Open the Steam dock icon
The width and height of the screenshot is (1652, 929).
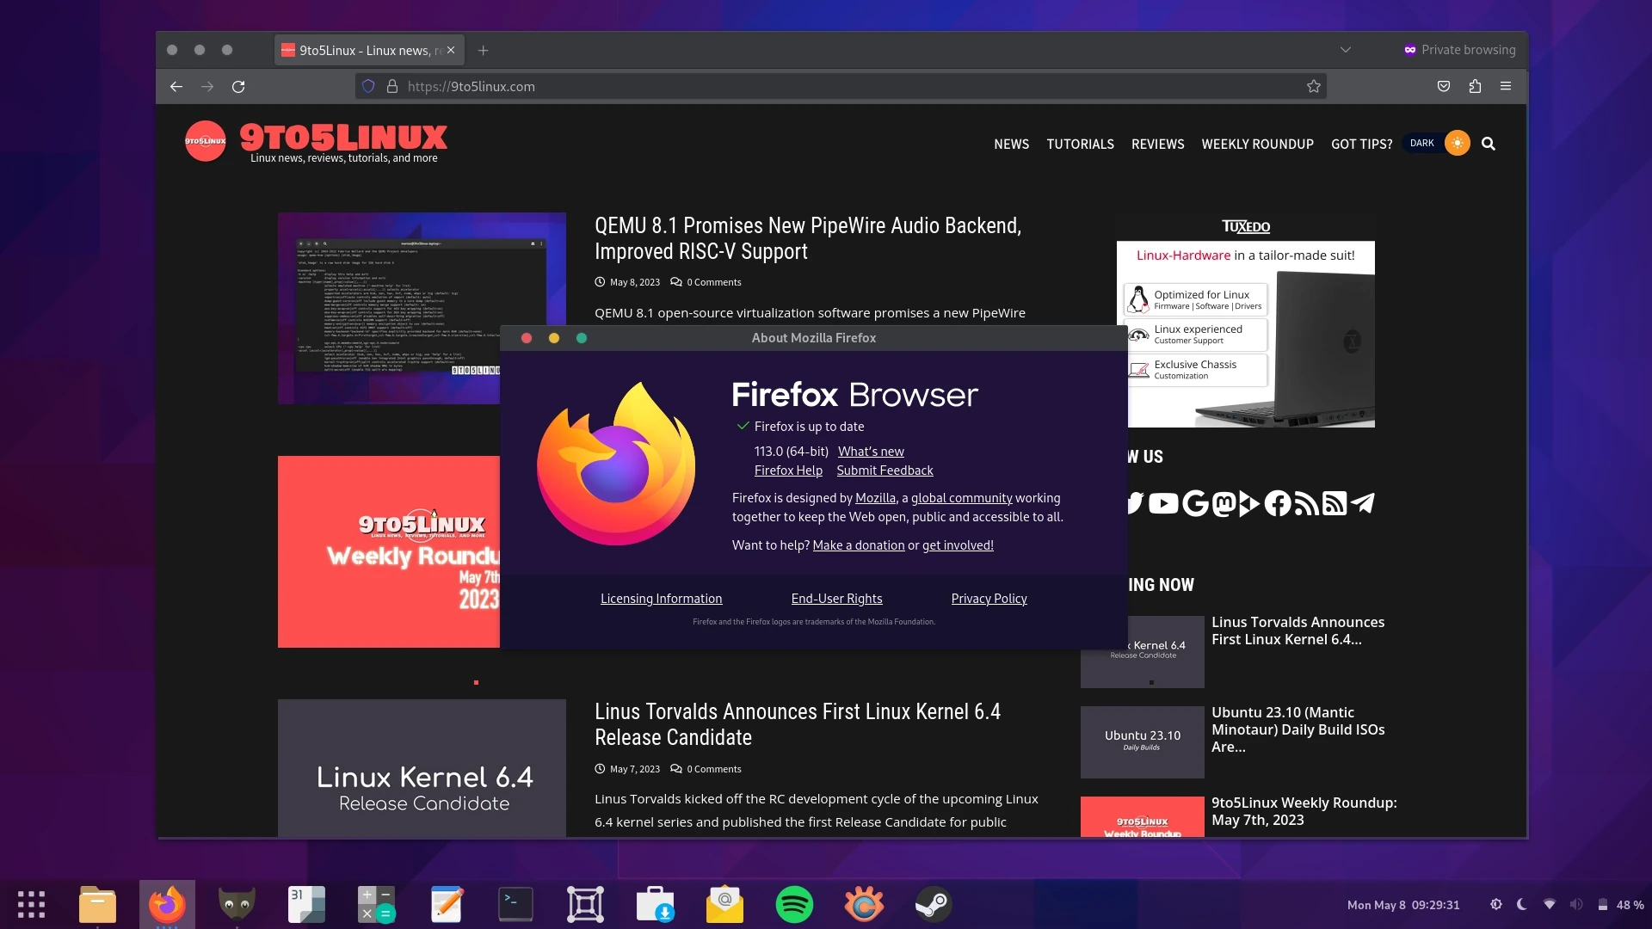click(933, 904)
